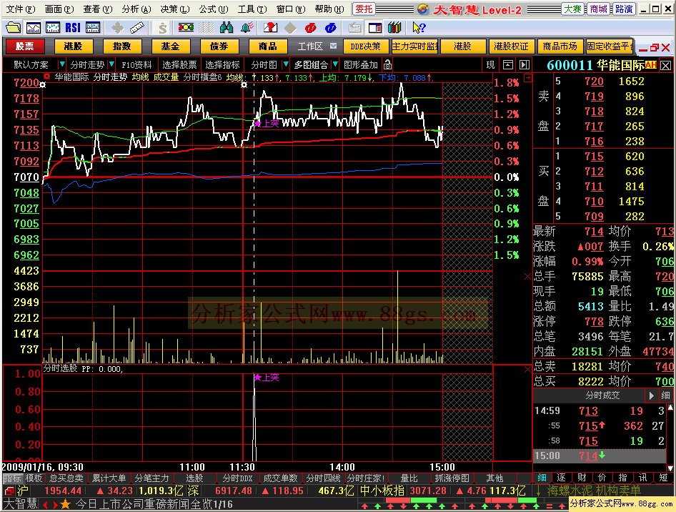Select the 抓涨停图 indicator tab

(452, 478)
